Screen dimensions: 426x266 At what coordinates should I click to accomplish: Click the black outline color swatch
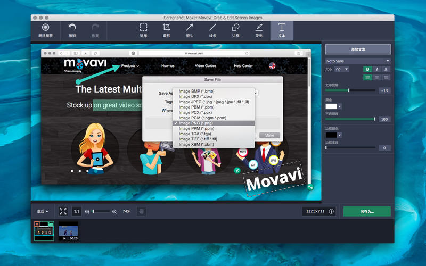pos(331,135)
